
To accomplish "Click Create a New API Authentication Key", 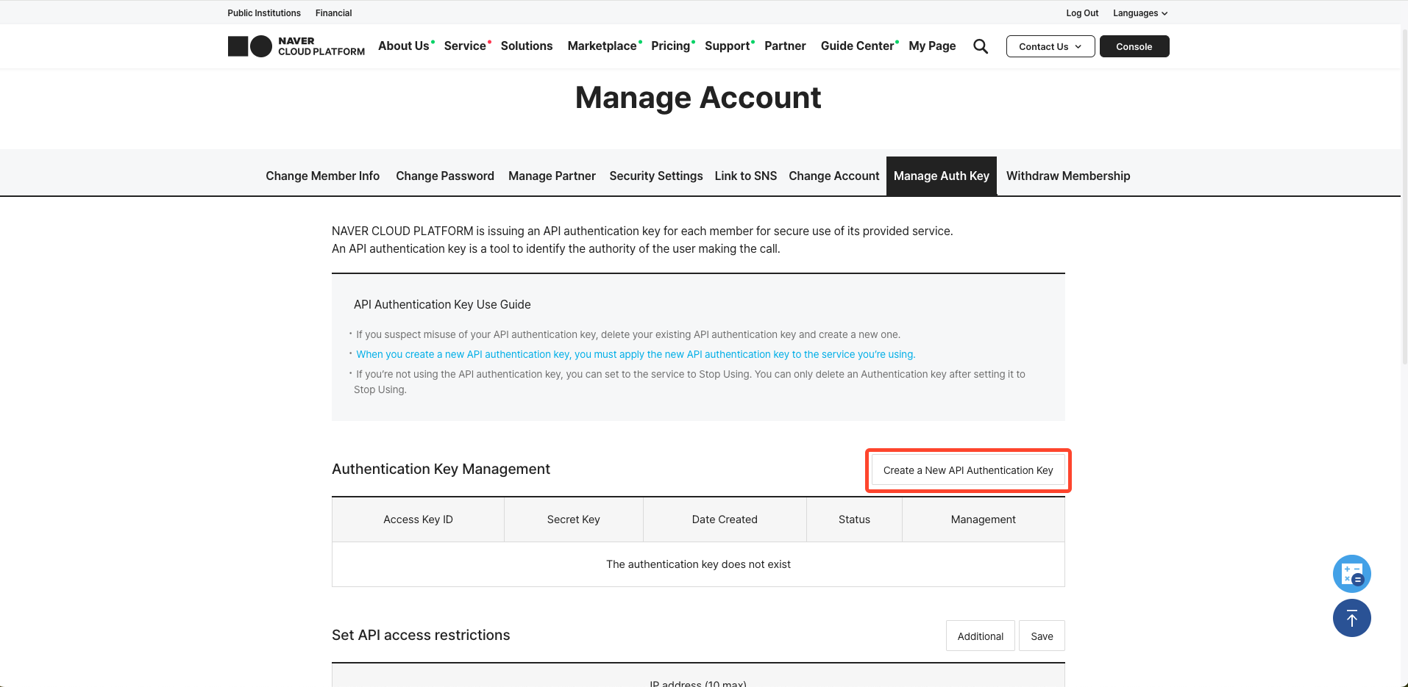I will [968, 470].
